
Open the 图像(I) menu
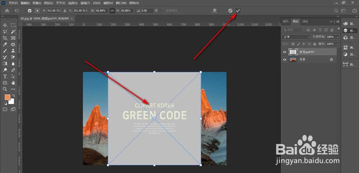[x=37, y=3]
